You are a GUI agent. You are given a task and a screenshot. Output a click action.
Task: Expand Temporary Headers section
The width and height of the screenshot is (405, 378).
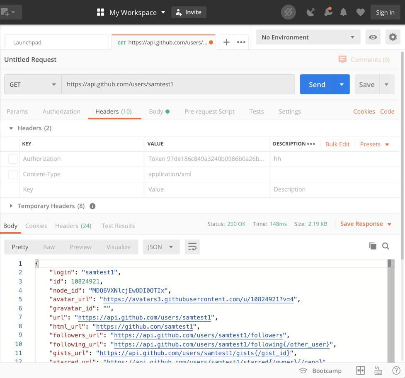click(11, 206)
